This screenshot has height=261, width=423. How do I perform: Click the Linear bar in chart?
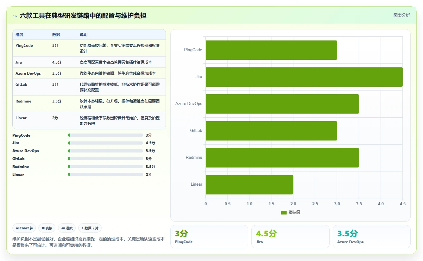coord(249,184)
